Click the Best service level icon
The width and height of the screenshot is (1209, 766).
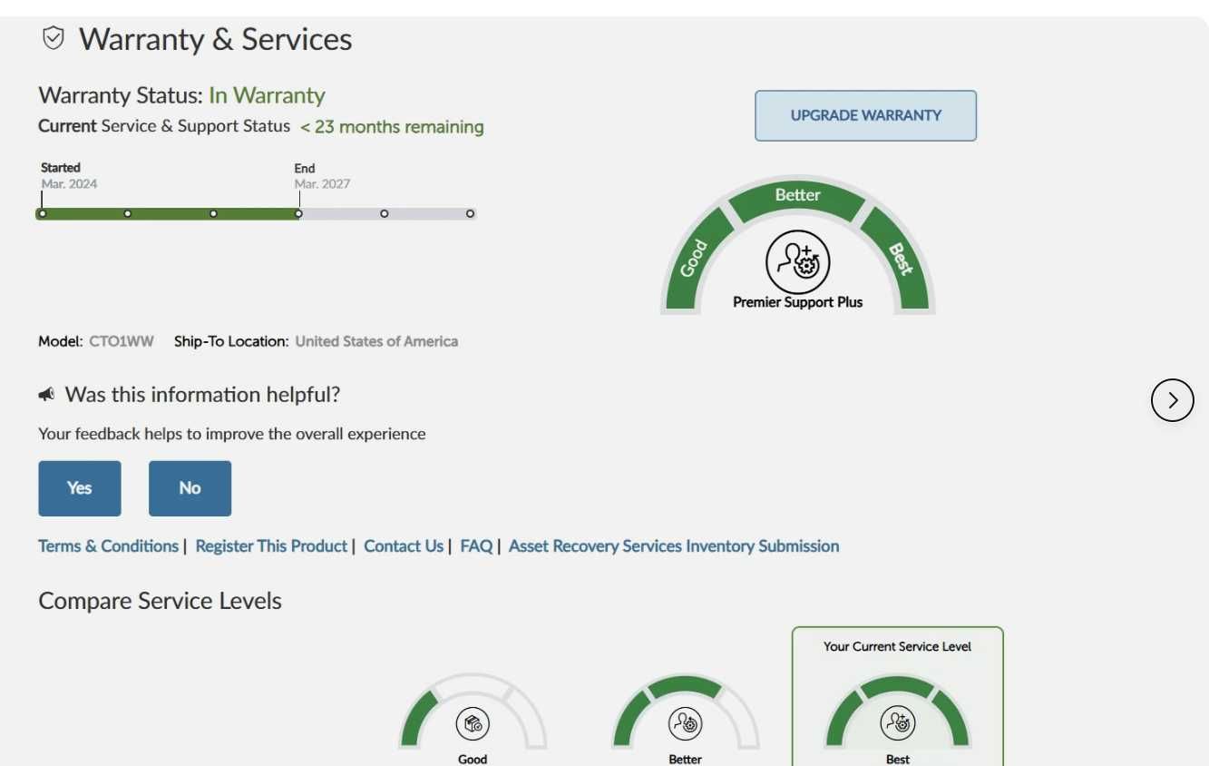[x=898, y=724]
